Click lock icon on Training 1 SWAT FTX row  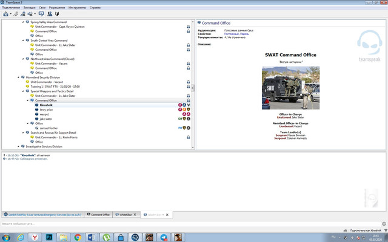click(189, 87)
